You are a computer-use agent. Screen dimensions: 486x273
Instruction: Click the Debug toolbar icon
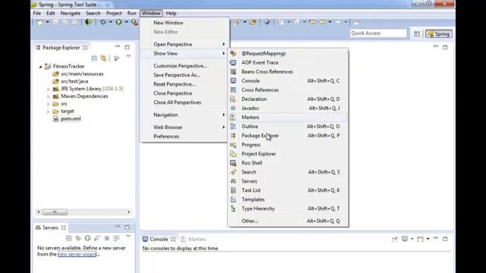103,22
